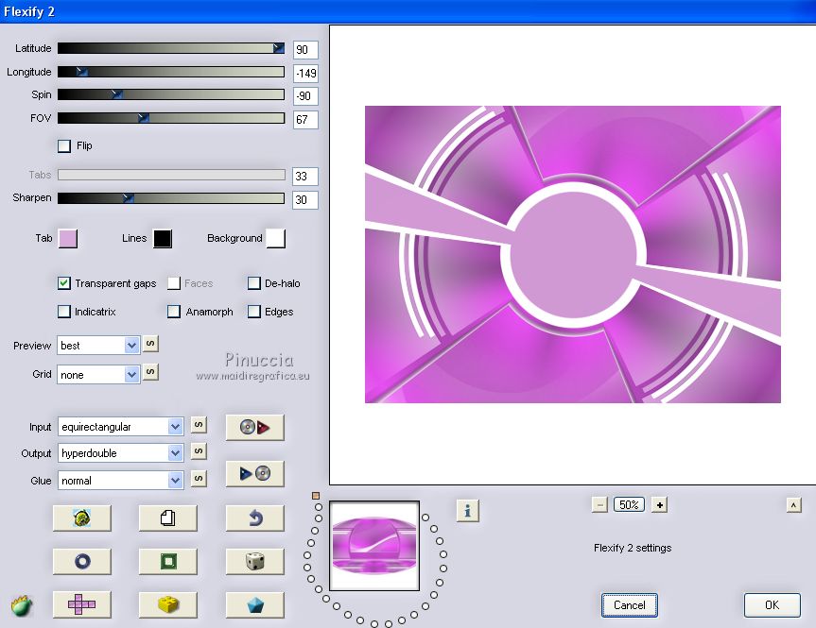Screen dimensions: 816x628
Task: Enable the Indicatrix checkbox
Action: click(63, 312)
